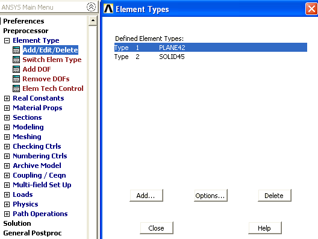
Task: Expand the Modeling node
Action: click(x=7, y=127)
